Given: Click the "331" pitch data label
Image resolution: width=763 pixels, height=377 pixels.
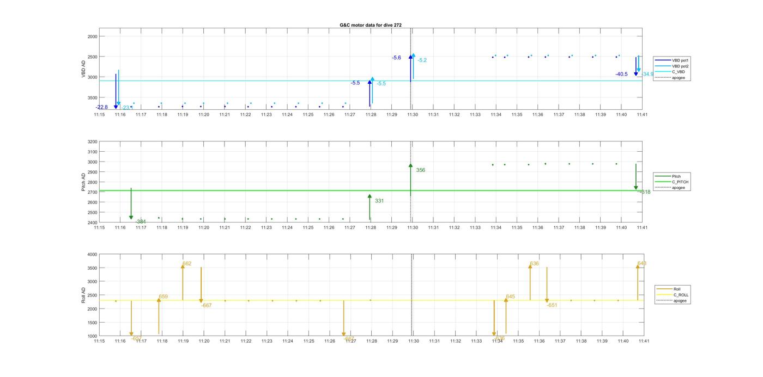Looking at the screenshot, I should pos(379,201).
